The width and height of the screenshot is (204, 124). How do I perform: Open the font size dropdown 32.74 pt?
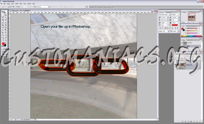point(168,17)
